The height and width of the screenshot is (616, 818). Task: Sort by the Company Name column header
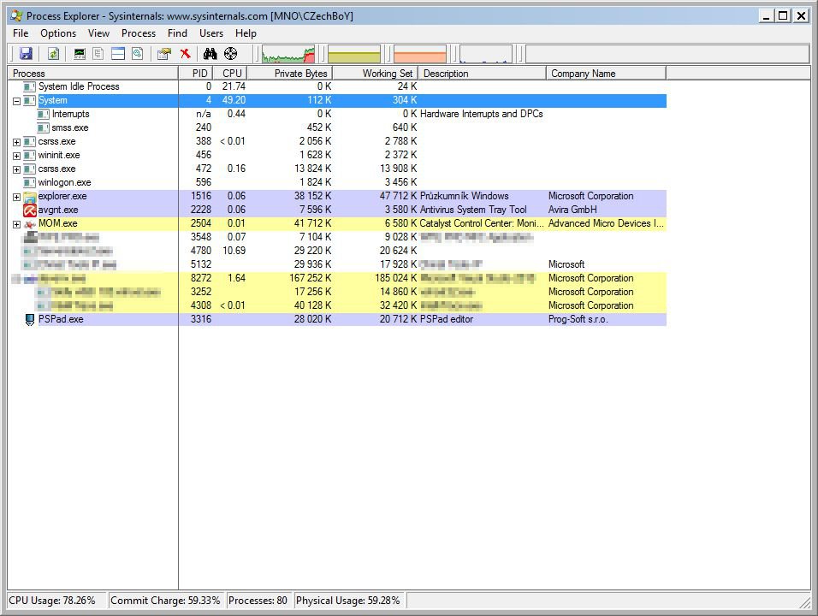point(606,73)
